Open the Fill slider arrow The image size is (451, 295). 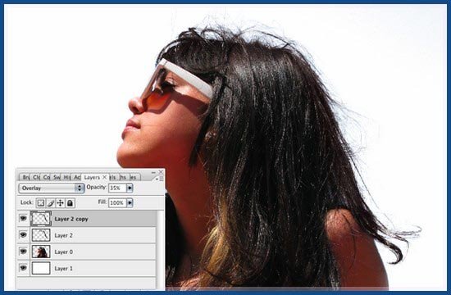(x=130, y=203)
